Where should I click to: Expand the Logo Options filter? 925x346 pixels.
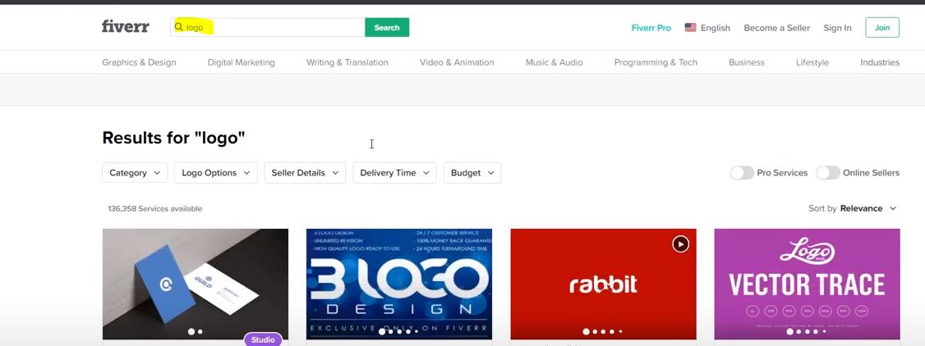pyautogui.click(x=215, y=173)
